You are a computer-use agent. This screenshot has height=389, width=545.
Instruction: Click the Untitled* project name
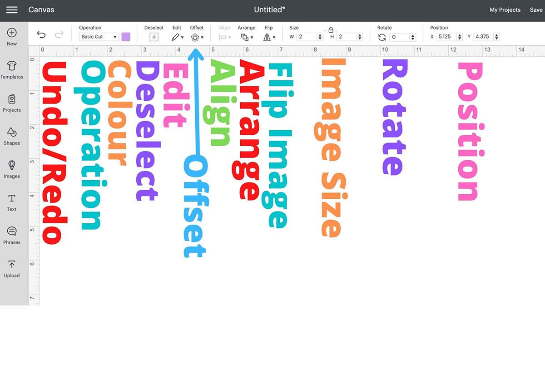[x=269, y=10]
